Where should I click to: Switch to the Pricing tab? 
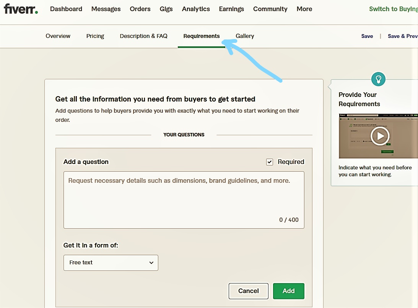pyautogui.click(x=95, y=36)
